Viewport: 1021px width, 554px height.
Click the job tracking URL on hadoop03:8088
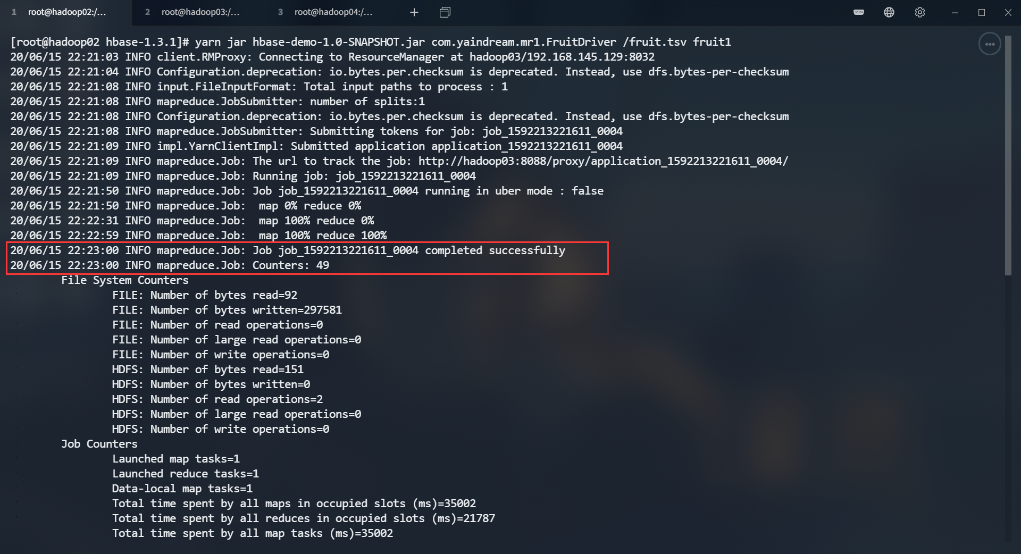[x=603, y=161]
